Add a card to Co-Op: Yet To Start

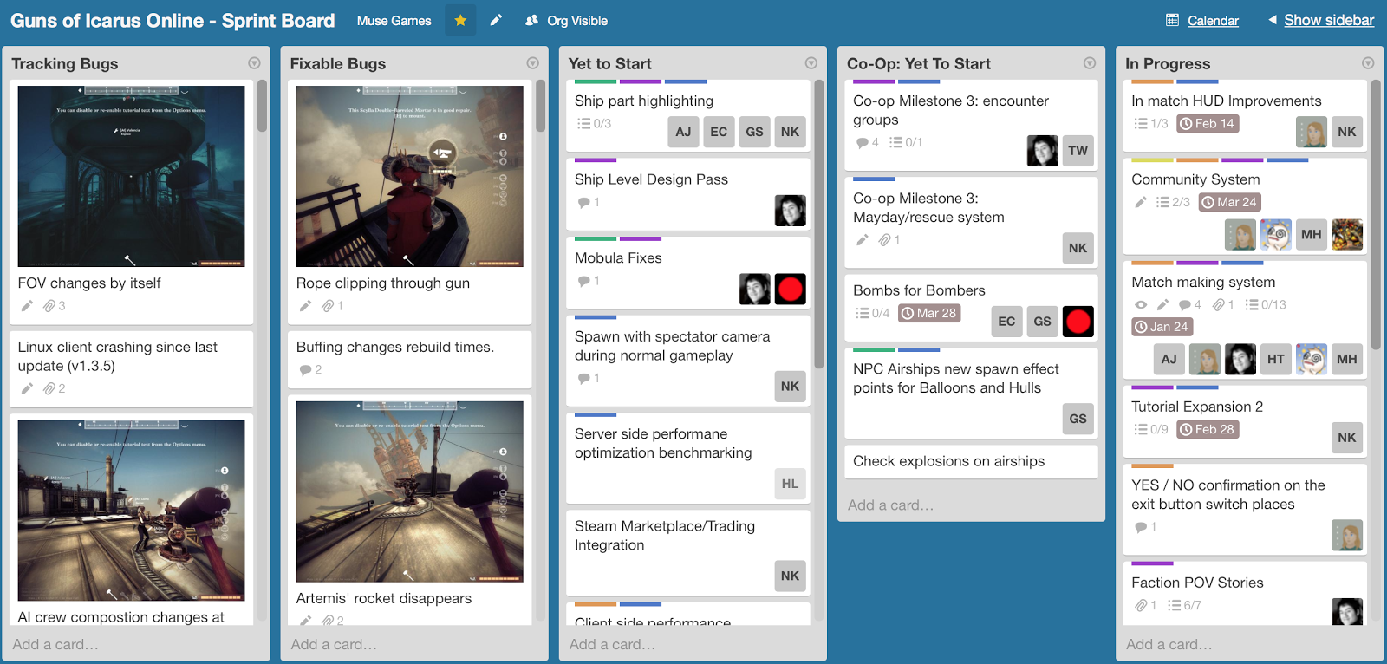[x=890, y=505]
